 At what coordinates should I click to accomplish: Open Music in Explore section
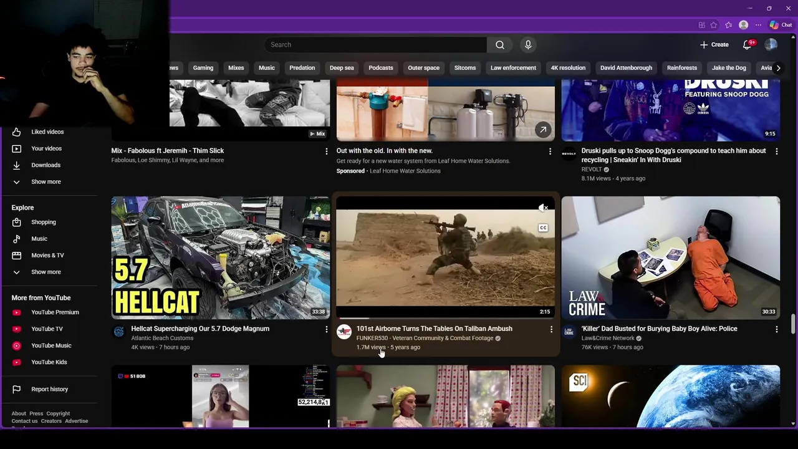pyautogui.click(x=49, y=239)
